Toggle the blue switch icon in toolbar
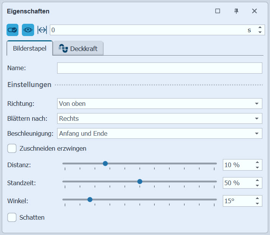 (x=13, y=30)
